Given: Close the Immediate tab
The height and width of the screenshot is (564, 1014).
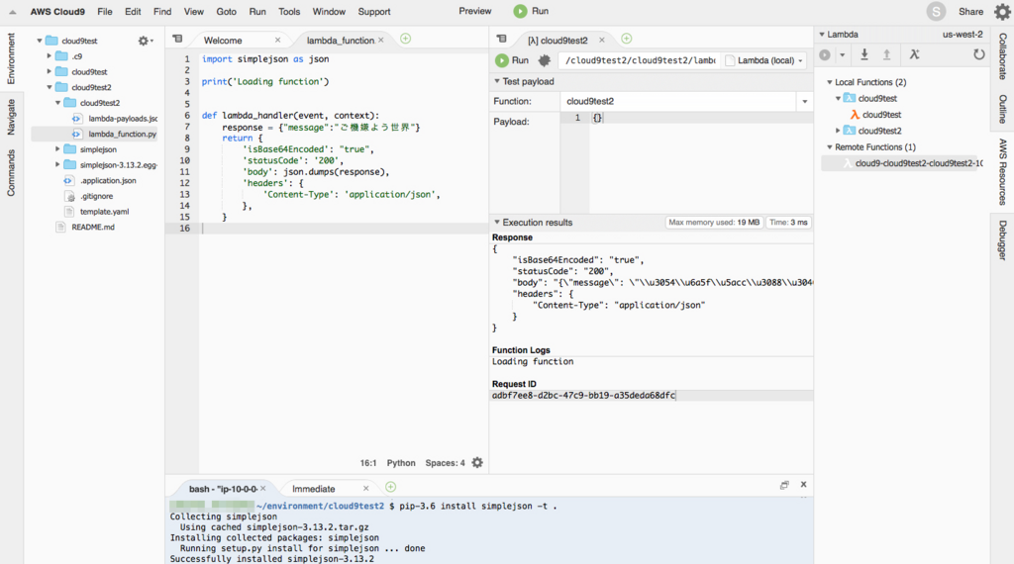Looking at the screenshot, I should pyautogui.click(x=366, y=489).
